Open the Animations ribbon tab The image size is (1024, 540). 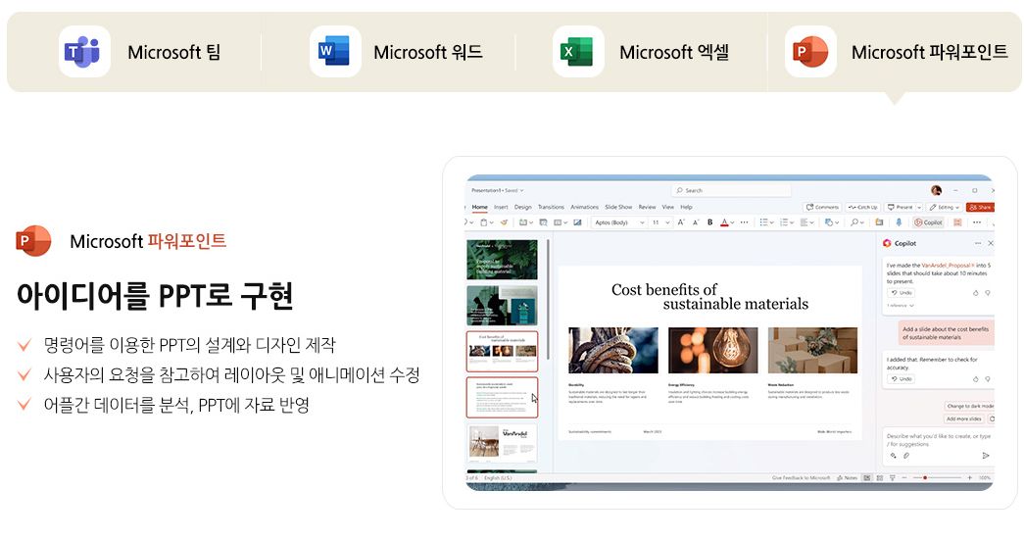coord(584,207)
